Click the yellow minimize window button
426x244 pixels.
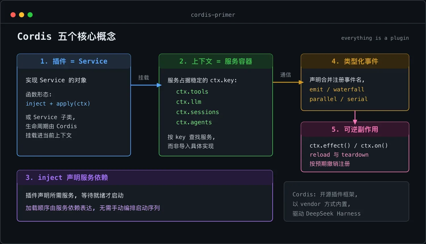22,15
